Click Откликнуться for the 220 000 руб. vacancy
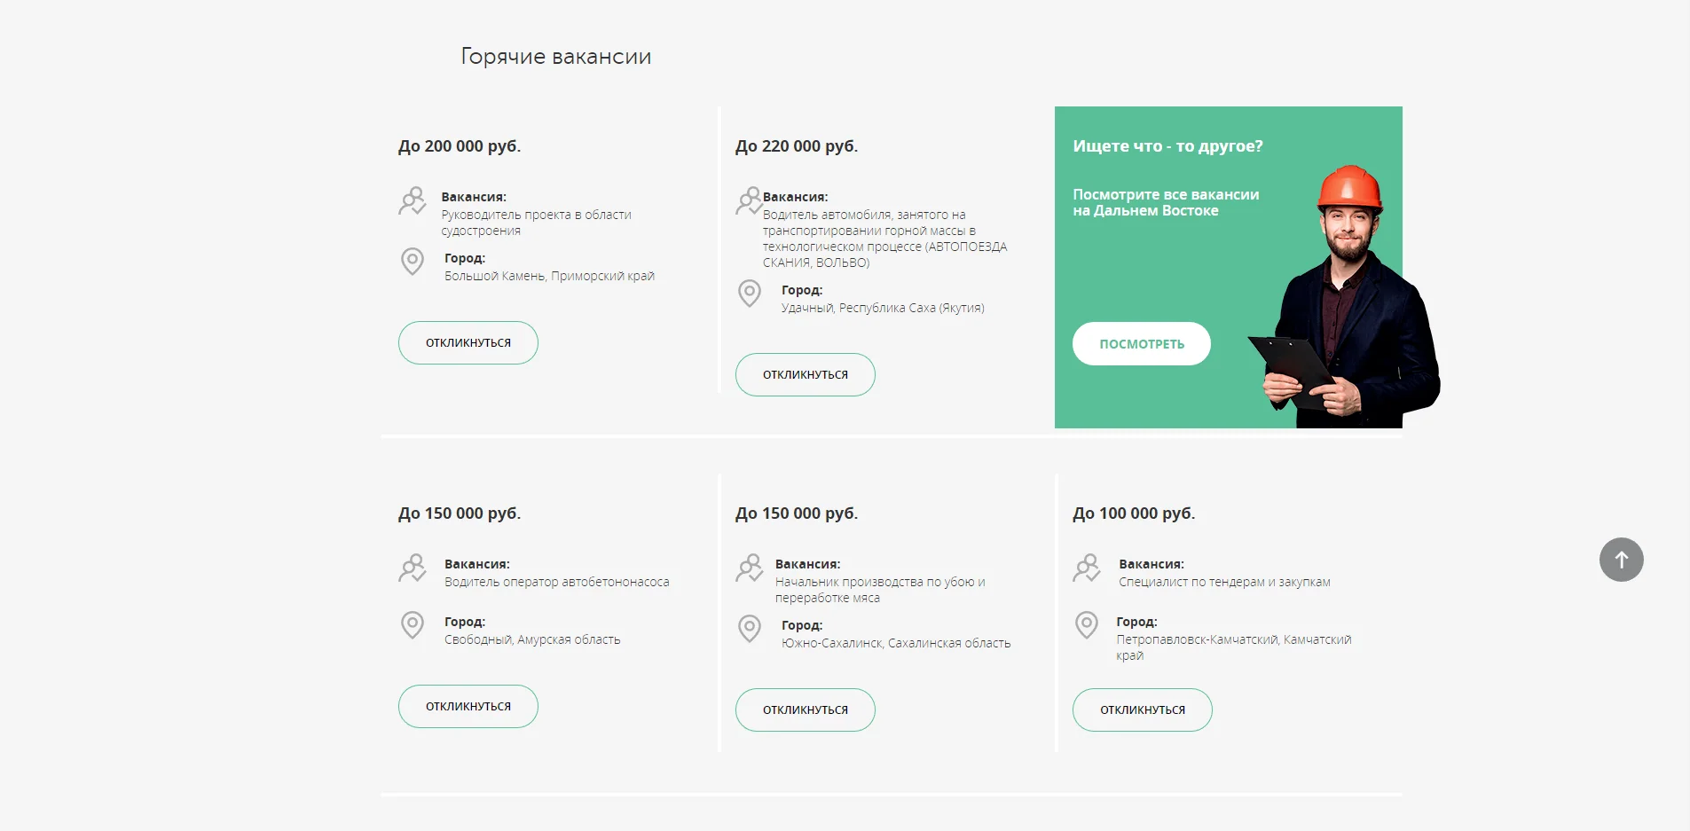The image size is (1690, 831). point(806,375)
